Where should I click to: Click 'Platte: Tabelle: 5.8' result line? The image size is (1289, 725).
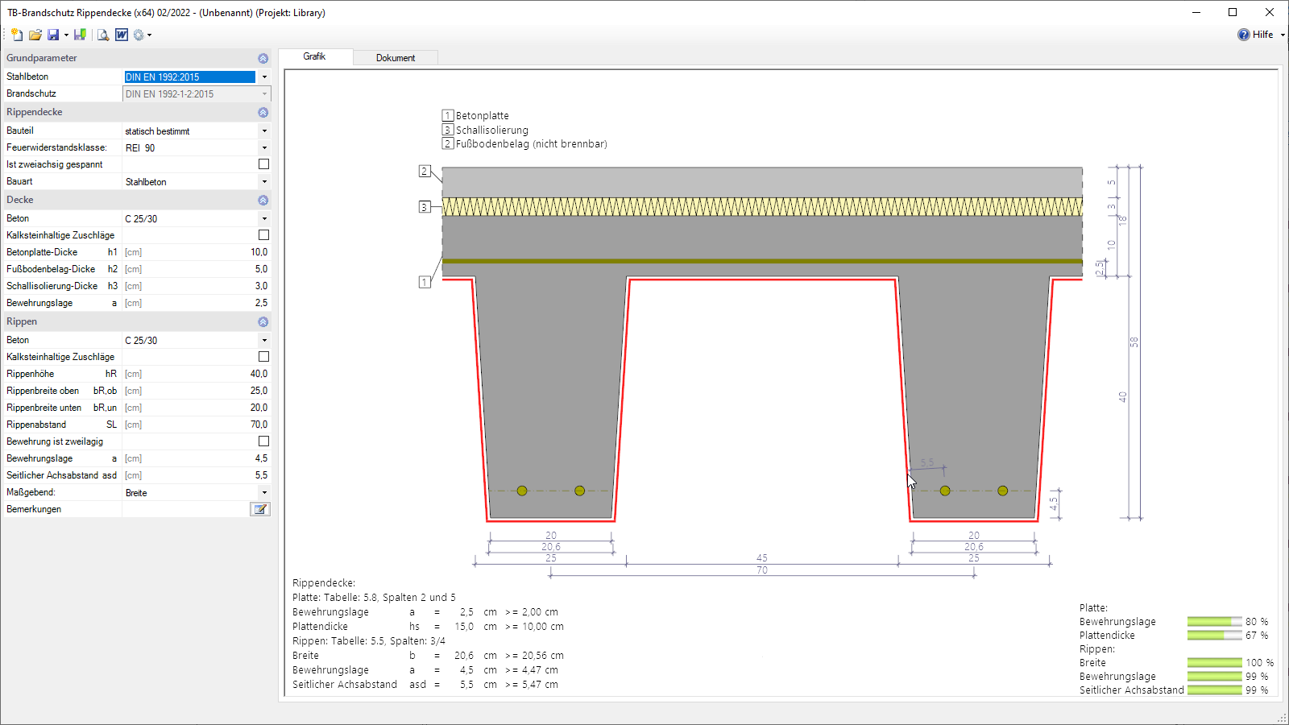374,598
